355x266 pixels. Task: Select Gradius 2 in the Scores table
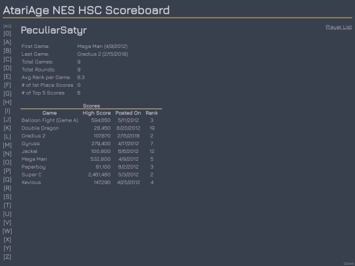click(x=34, y=136)
